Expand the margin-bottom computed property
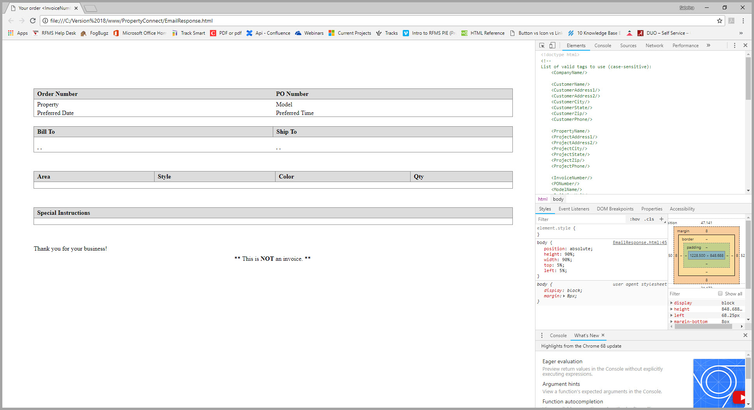 pyautogui.click(x=671, y=322)
